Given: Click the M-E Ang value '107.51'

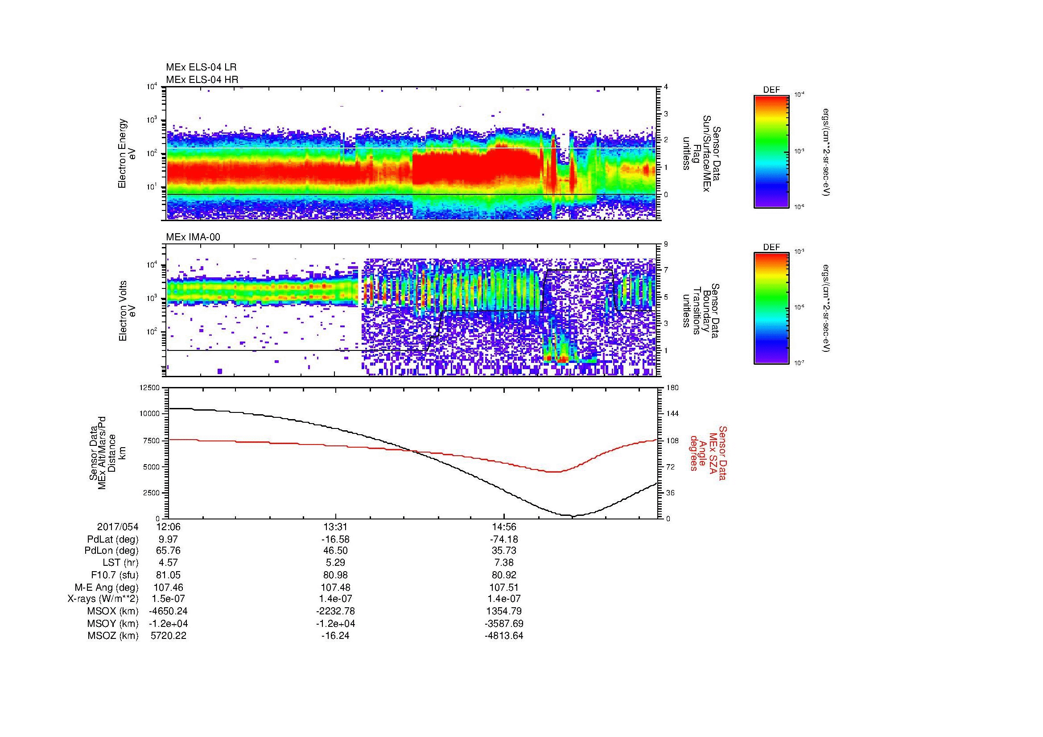Looking at the screenshot, I should coord(504,588).
